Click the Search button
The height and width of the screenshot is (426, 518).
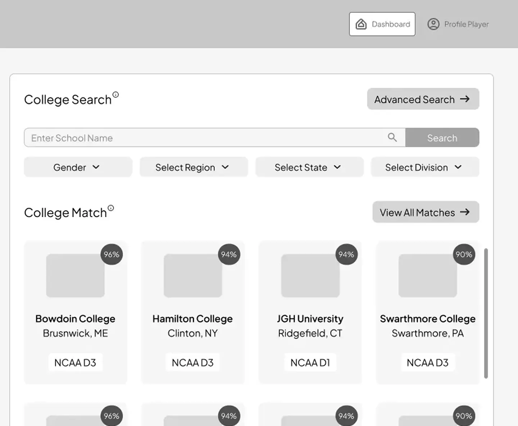pyautogui.click(x=442, y=138)
